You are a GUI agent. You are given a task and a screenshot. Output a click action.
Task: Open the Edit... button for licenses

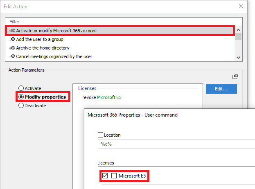221,89
